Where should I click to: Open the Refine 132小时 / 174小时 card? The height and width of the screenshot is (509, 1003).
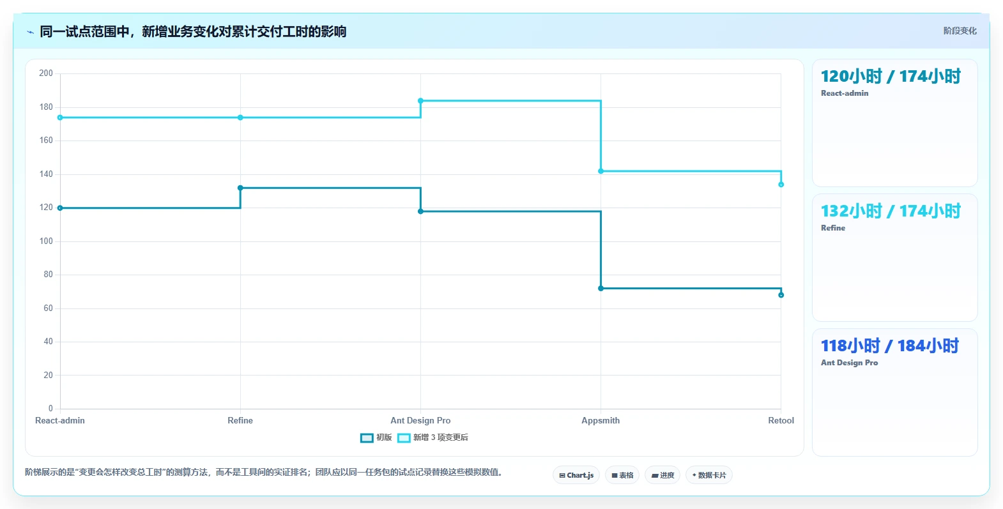point(895,258)
